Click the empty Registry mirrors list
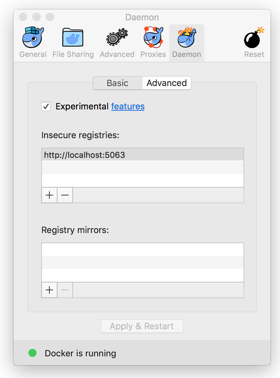Viewport: 280px width, 378px height. [x=142, y=262]
